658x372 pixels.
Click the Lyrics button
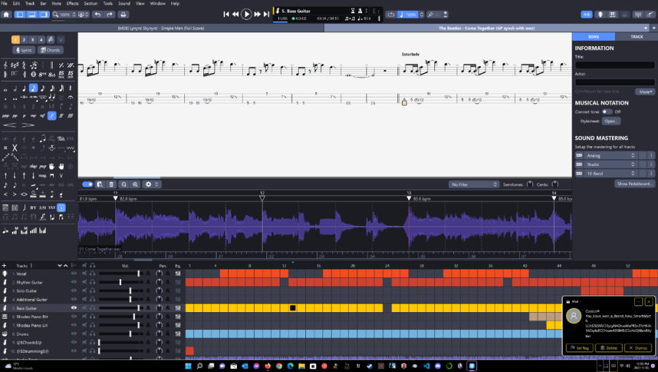point(24,50)
